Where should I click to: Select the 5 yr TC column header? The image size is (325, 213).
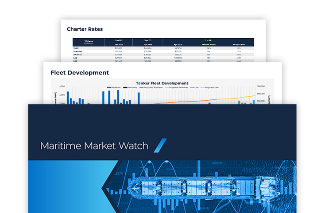point(118,40)
